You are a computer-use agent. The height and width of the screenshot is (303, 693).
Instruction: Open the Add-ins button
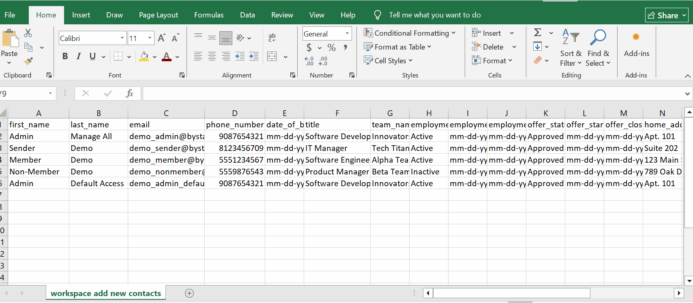click(x=636, y=45)
